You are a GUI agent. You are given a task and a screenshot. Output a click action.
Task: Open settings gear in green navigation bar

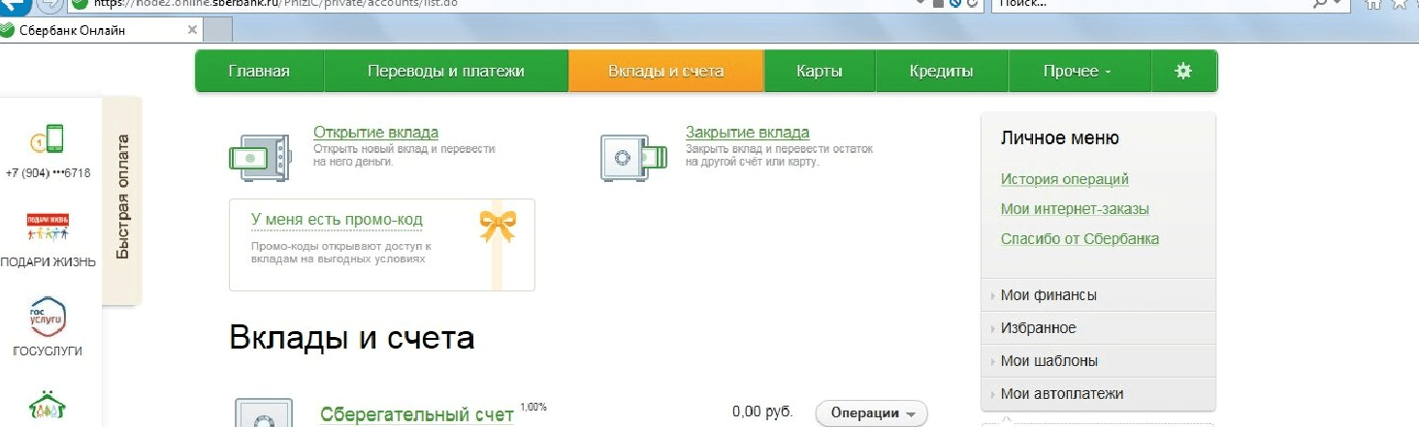click(x=1182, y=72)
